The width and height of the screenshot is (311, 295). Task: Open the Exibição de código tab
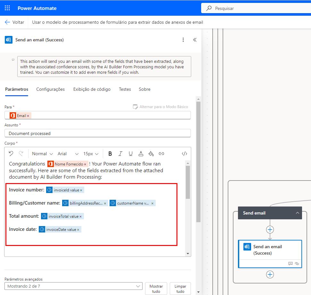pos(92,89)
